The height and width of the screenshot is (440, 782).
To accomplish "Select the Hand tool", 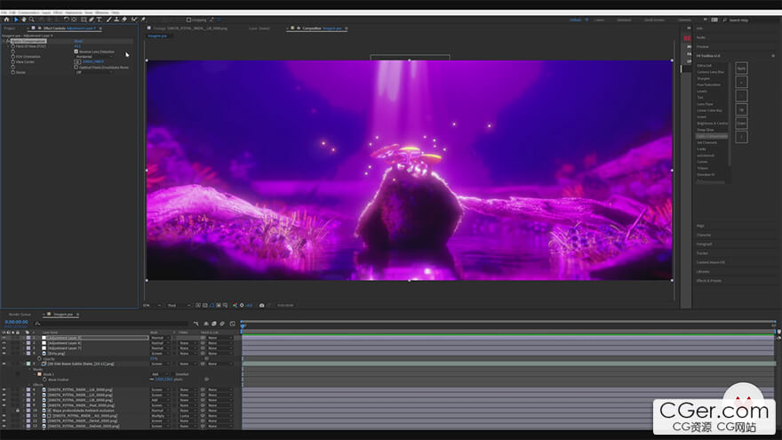I will pyautogui.click(x=23, y=20).
